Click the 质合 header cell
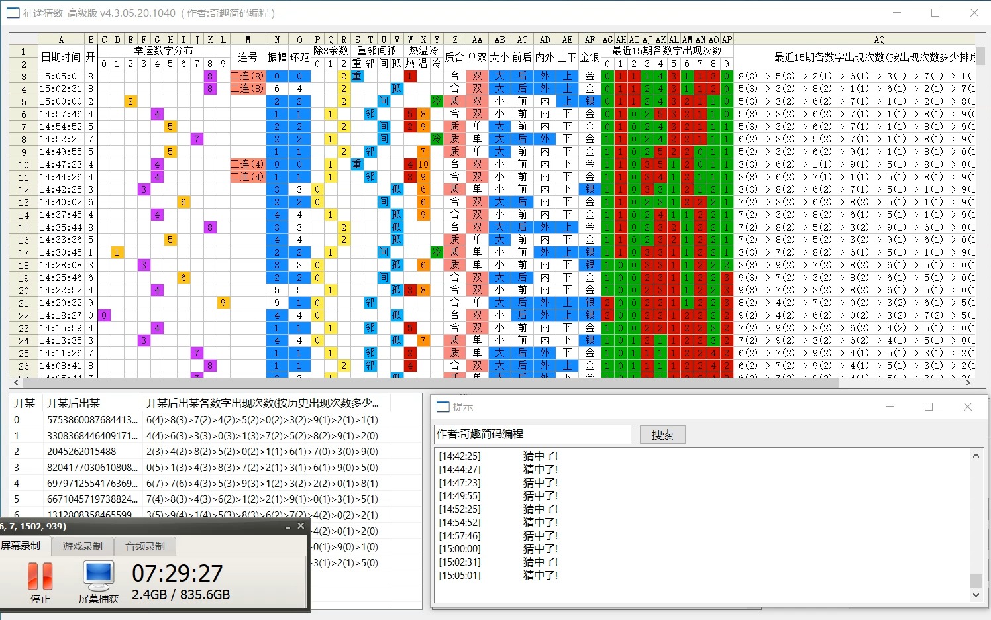The height and width of the screenshot is (620, 991). click(x=454, y=57)
